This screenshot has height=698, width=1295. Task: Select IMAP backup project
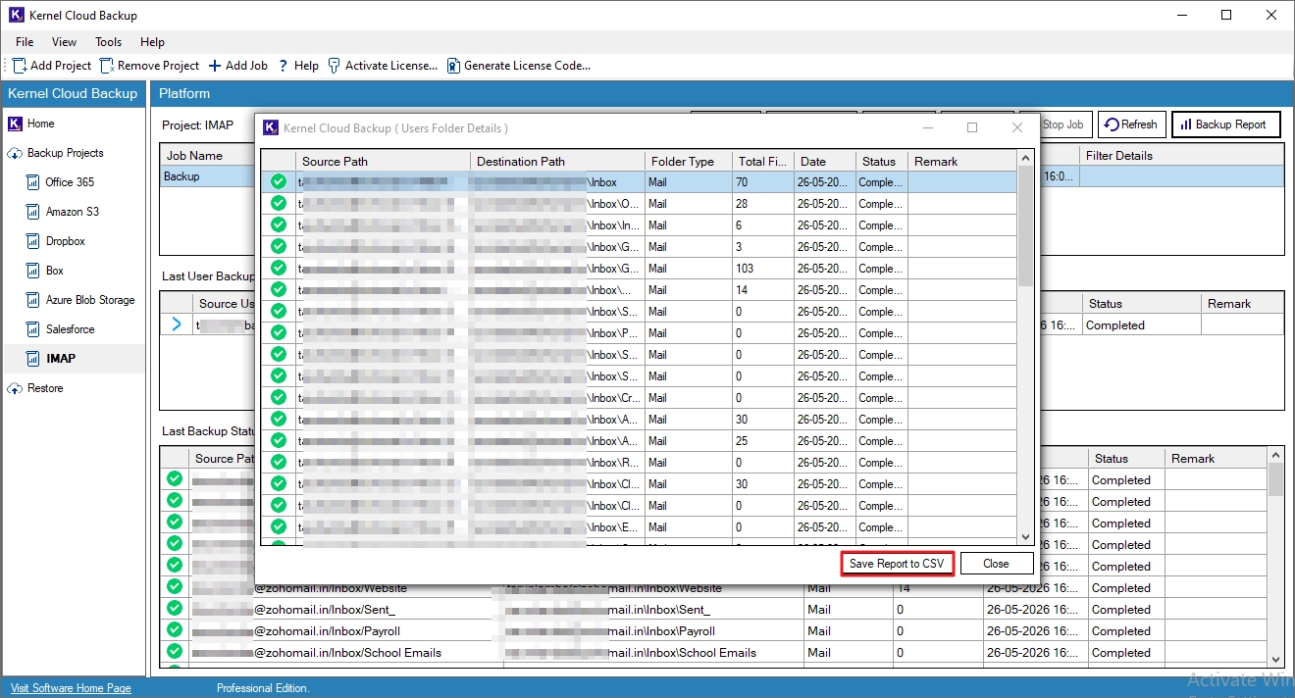(x=60, y=359)
